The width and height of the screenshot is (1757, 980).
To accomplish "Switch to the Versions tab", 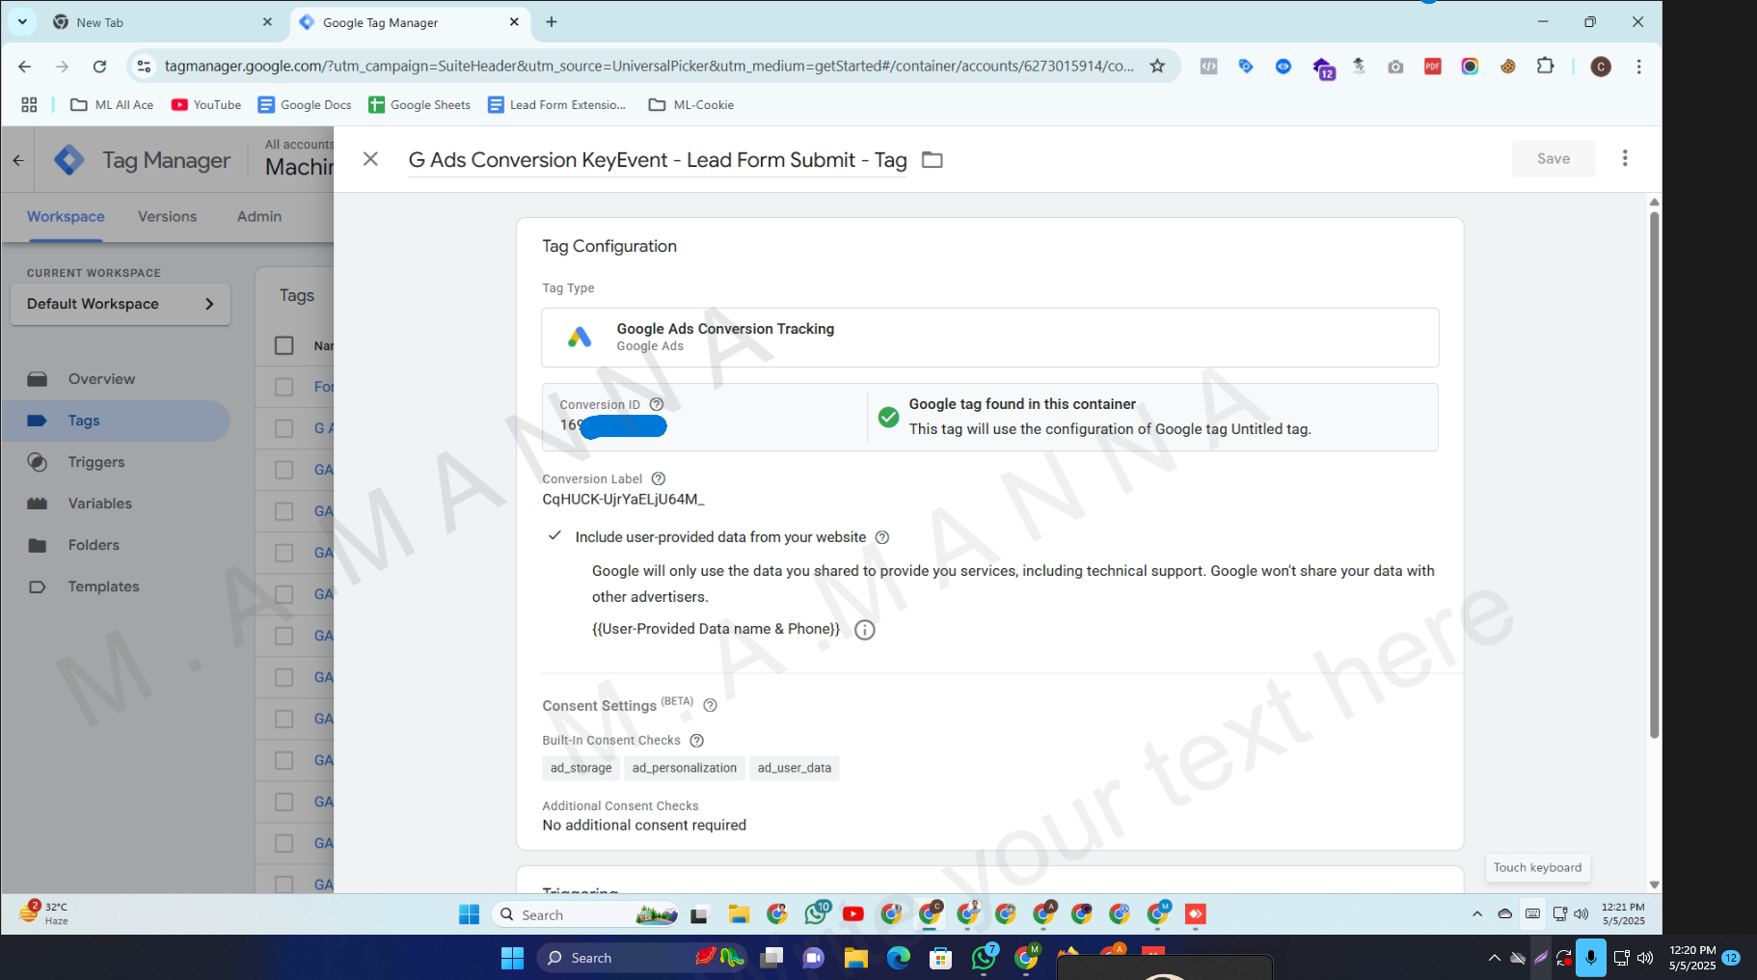I will point(167,216).
